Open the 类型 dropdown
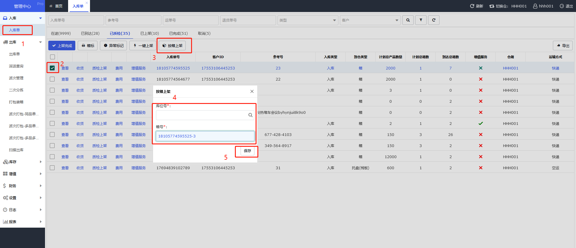Screen dimensions: 576x248 tap(308, 20)
